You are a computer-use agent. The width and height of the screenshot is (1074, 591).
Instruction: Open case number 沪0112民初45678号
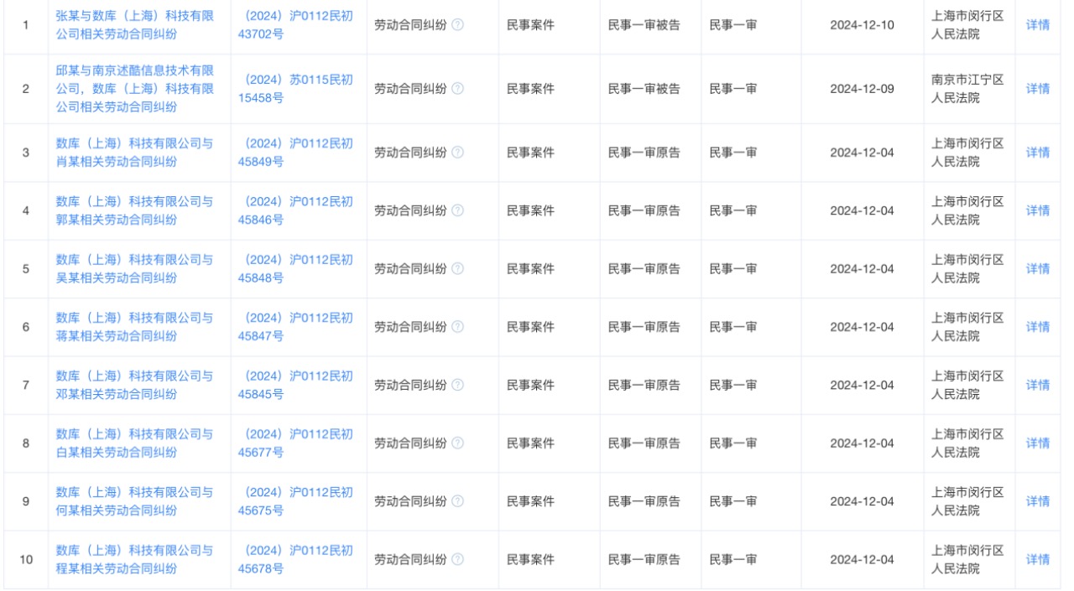[295, 559]
